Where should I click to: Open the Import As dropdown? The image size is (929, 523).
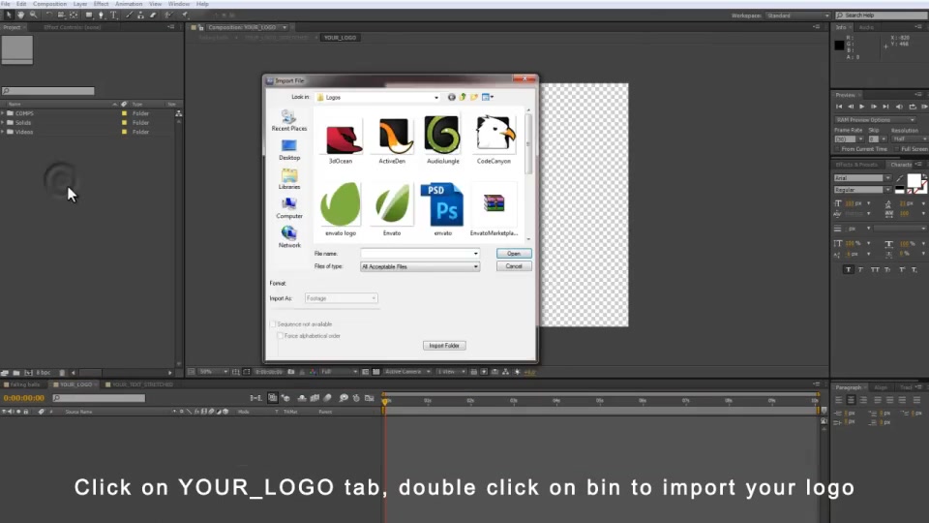(342, 298)
